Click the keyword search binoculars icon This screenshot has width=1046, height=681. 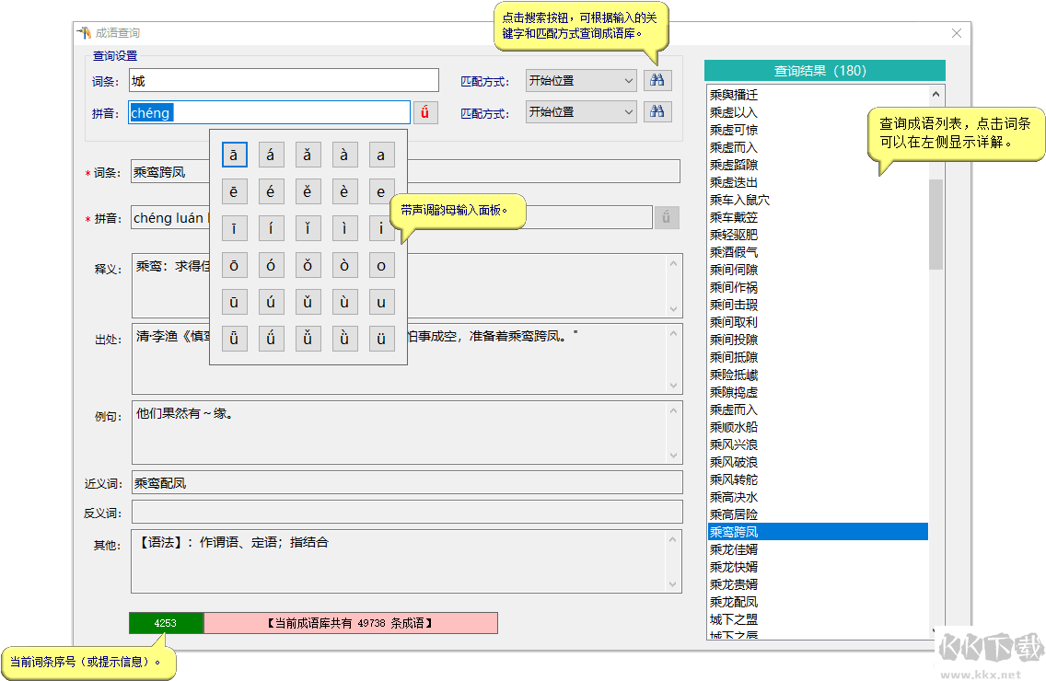[657, 80]
